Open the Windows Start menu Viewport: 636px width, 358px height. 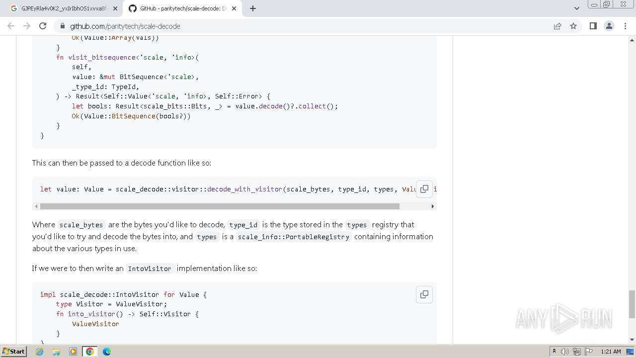tap(14, 352)
